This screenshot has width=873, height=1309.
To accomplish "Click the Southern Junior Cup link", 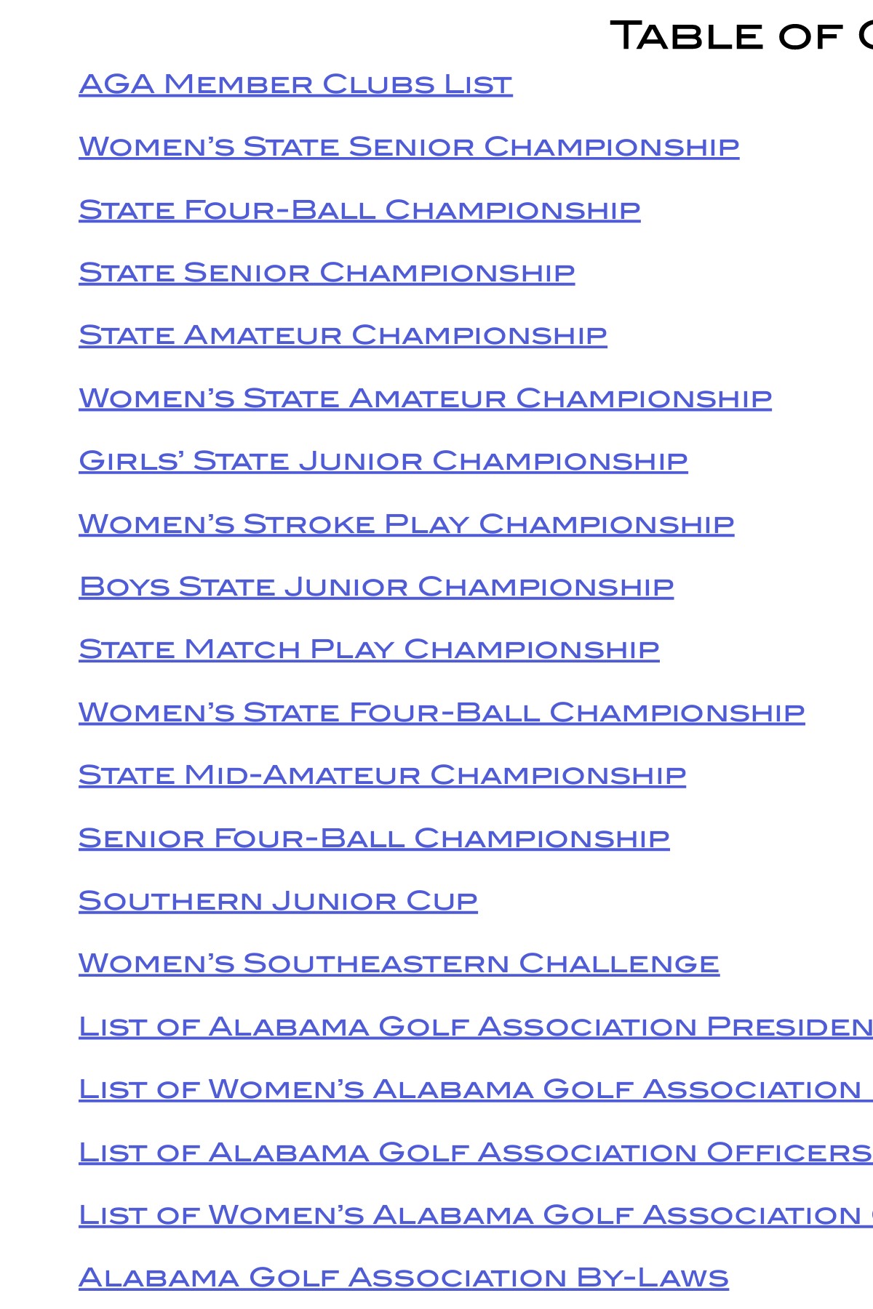I will click(x=278, y=901).
